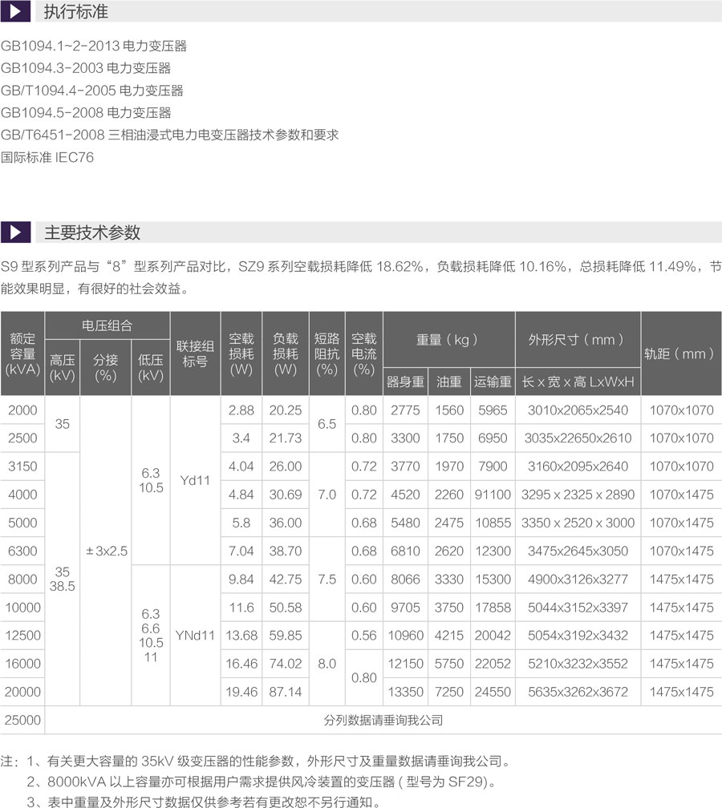Viewport: 722px width, 808px height.
Task: Click the 执行标准 section heading
Action: (75, 12)
